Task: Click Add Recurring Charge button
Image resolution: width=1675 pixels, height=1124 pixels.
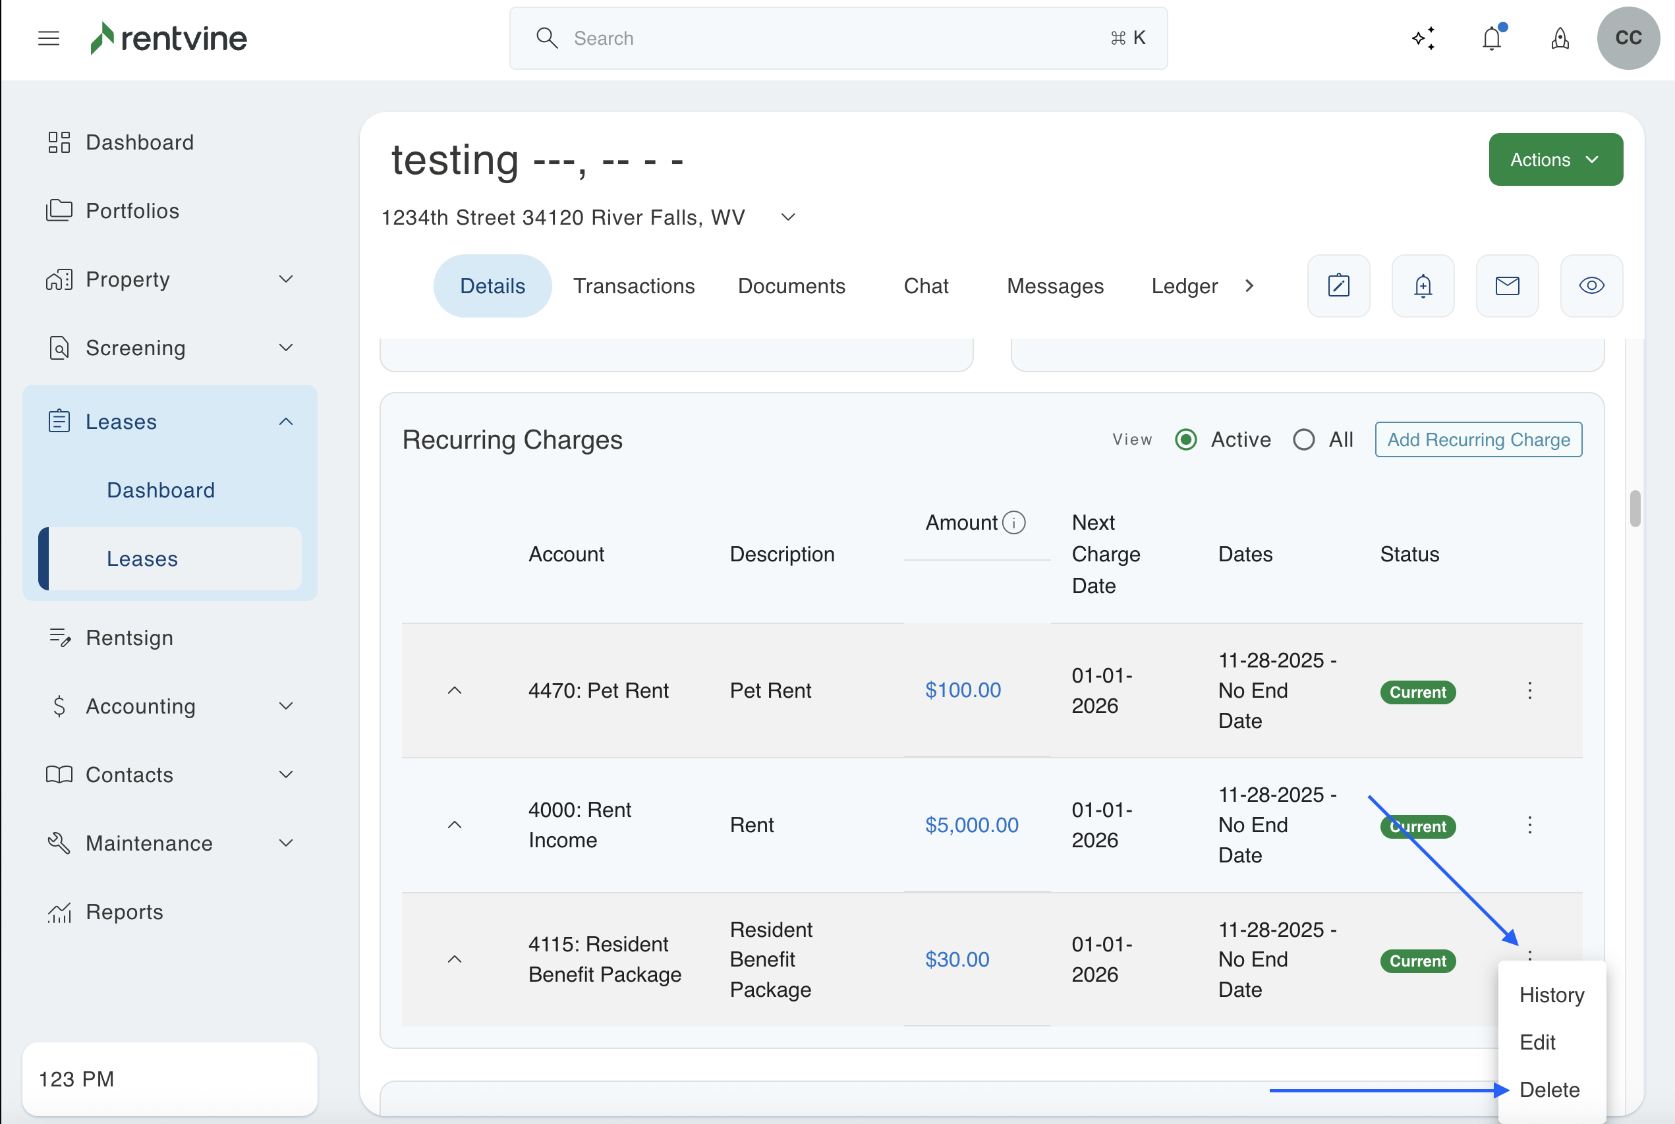Action: [x=1478, y=439]
